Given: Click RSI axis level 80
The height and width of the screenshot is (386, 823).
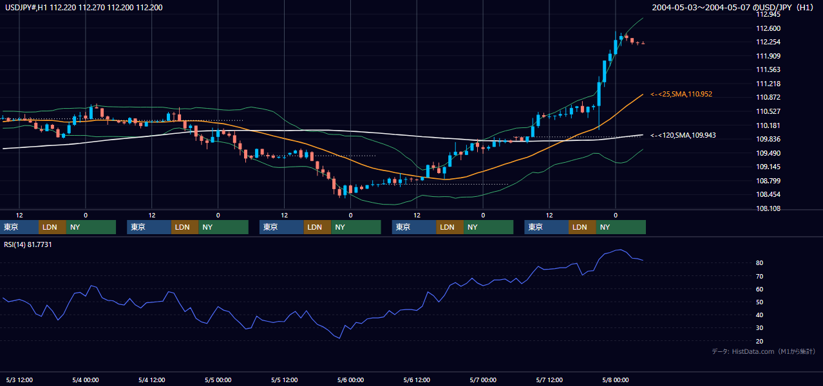Looking at the screenshot, I should [x=761, y=263].
